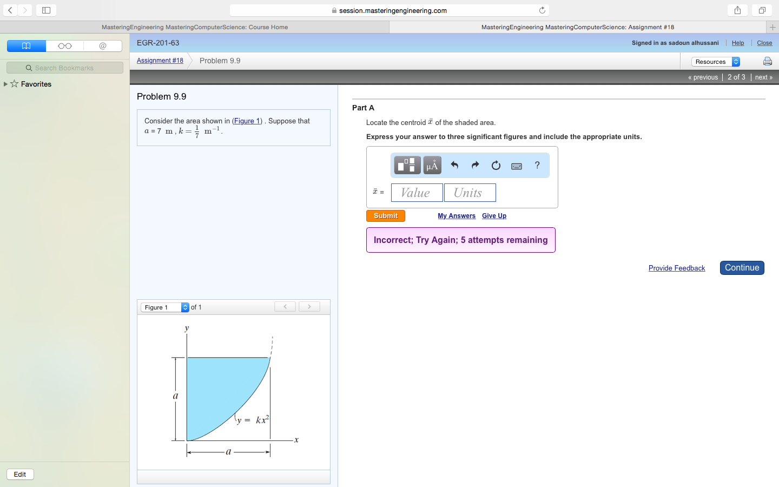Redo entry in answer toolbar
This screenshot has width=779, height=487.
(x=475, y=165)
